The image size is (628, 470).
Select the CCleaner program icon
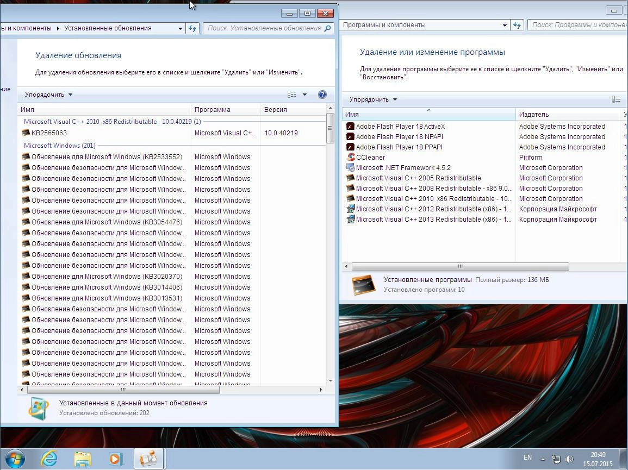[351, 158]
